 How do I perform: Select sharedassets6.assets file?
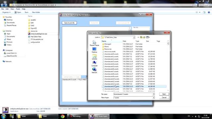point(111,69)
